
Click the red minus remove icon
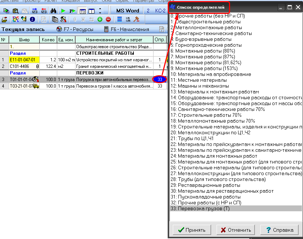[108, 19]
